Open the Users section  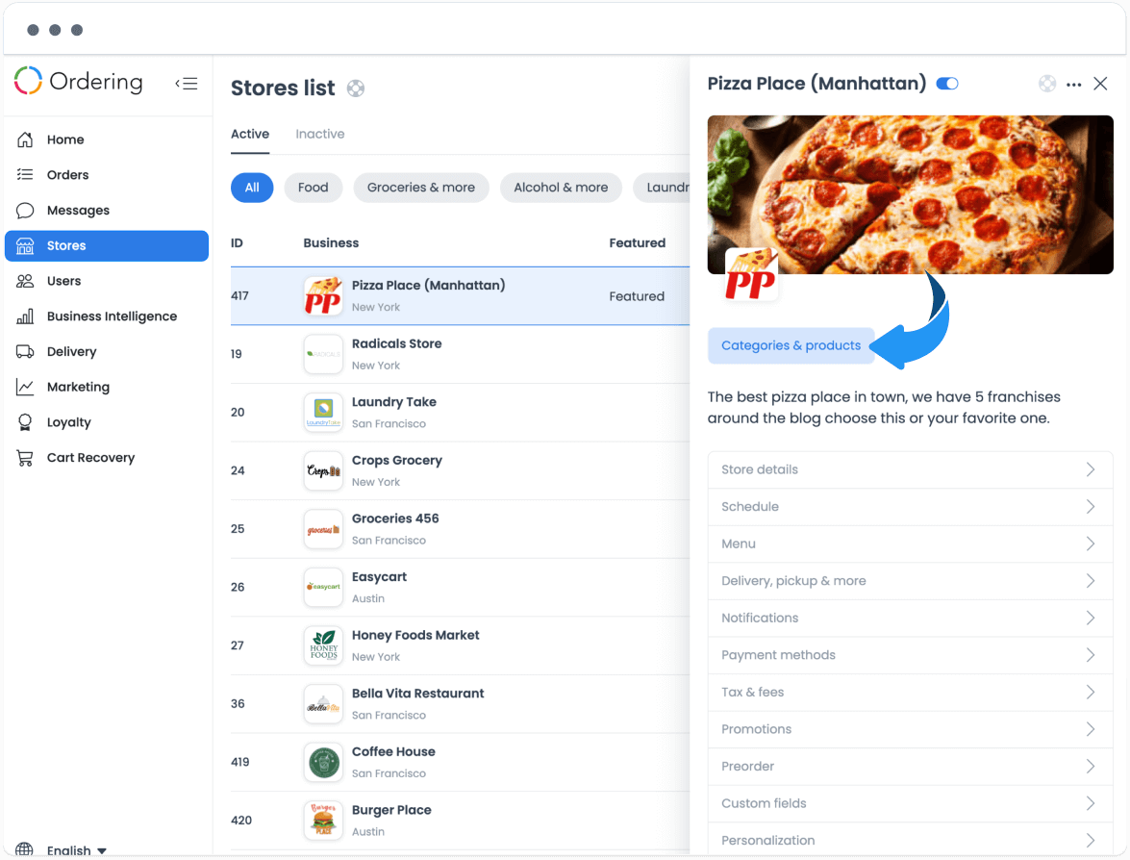coord(107,281)
